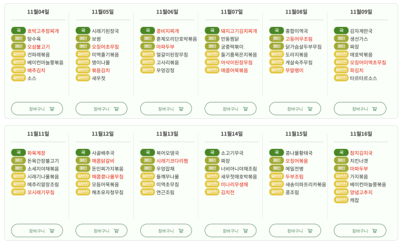
Task: Select the cart icon under 11월09일 menu
Action: coord(375,109)
